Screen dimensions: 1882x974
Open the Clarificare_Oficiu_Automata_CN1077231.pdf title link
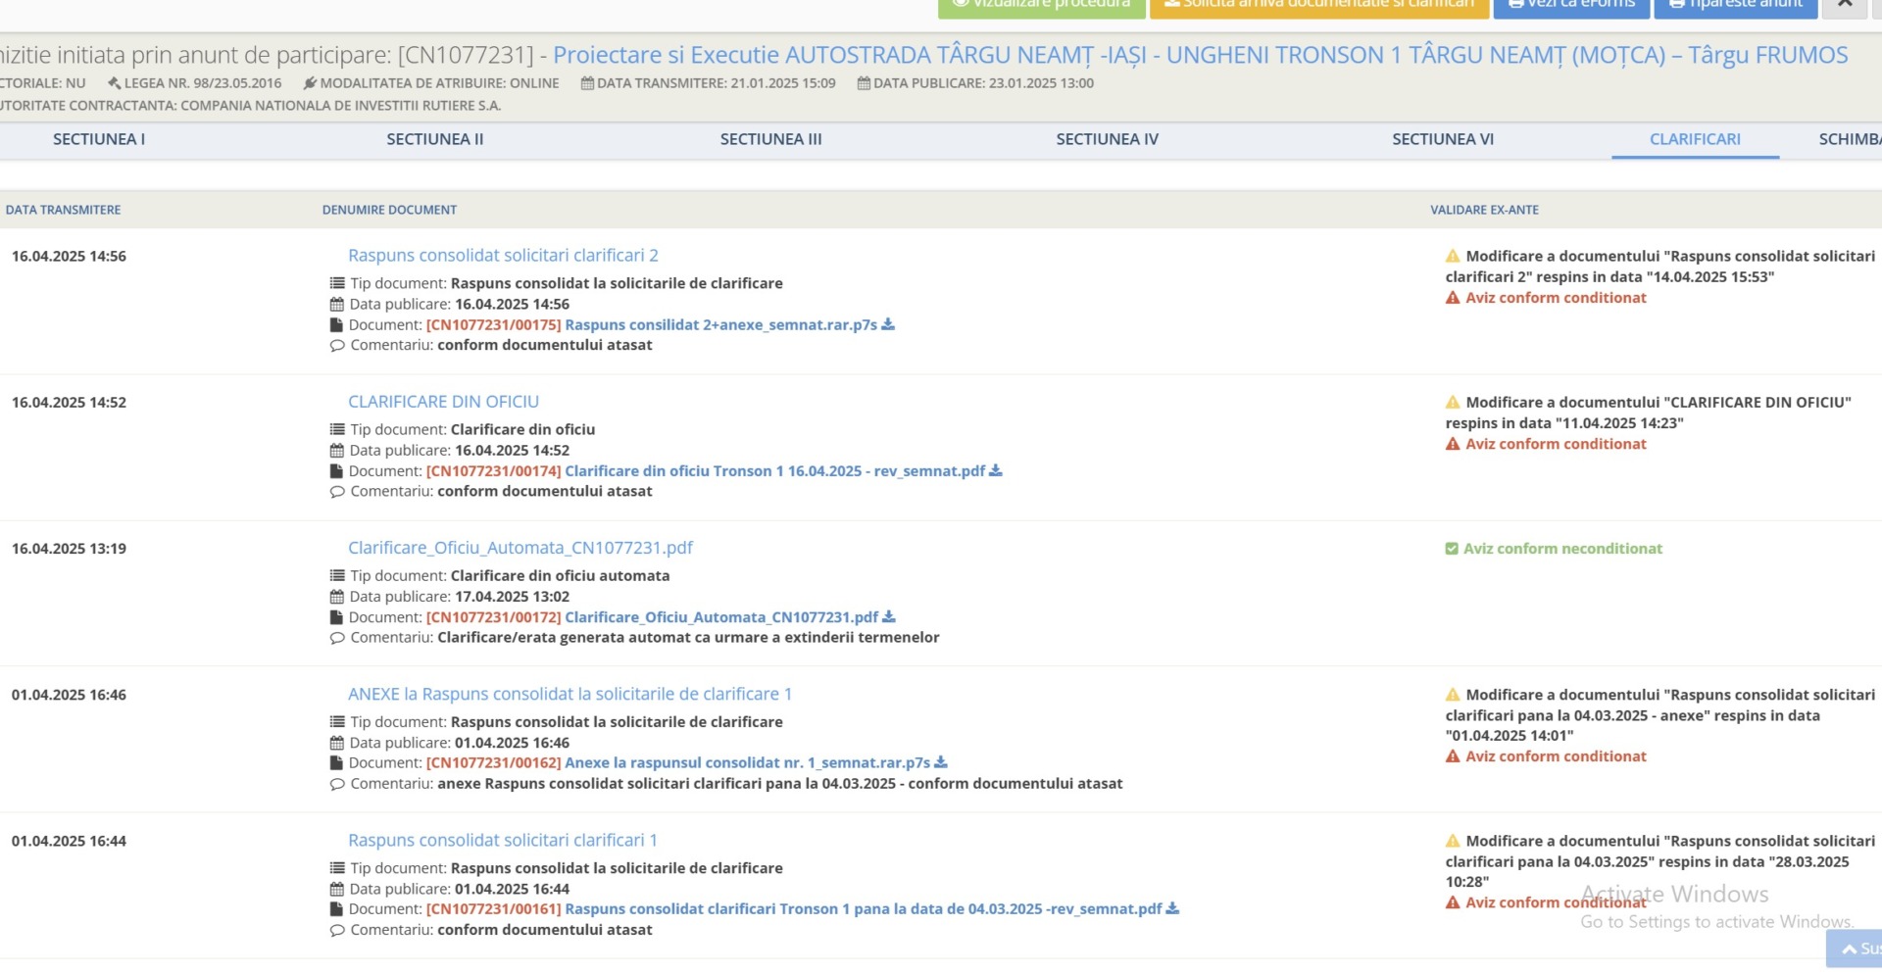(x=520, y=547)
